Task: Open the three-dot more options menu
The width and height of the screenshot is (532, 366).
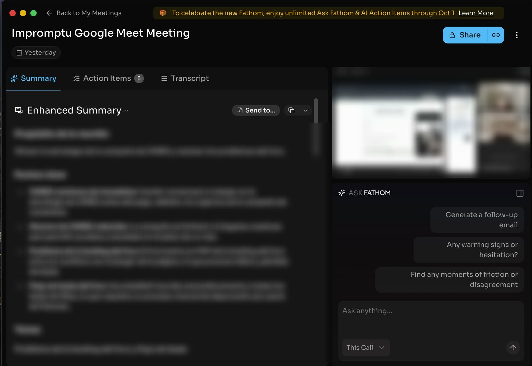Action: 517,35
